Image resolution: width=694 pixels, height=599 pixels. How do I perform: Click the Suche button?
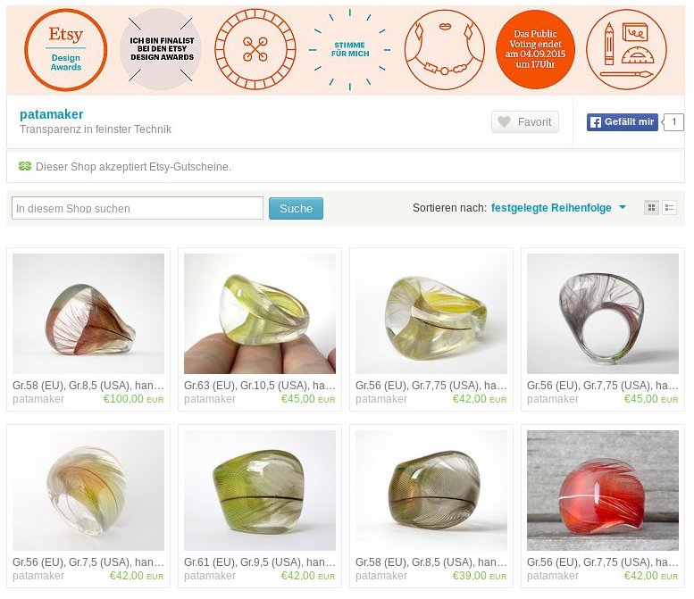pyautogui.click(x=297, y=208)
